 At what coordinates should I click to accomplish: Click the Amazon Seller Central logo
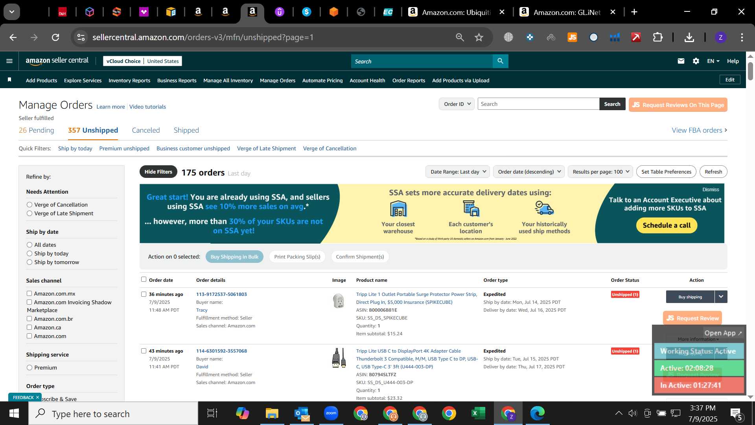57,61
